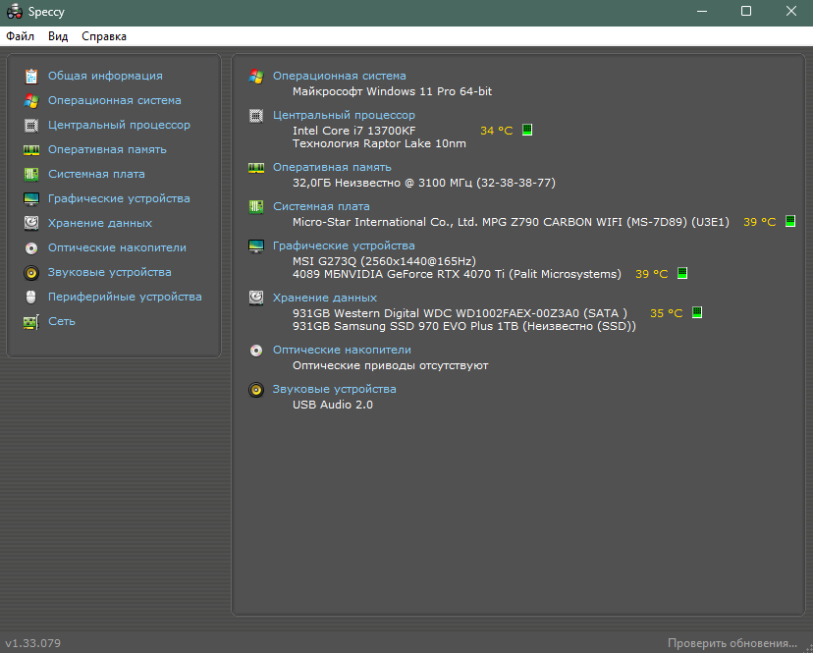Click the GeForce RTX 4070 Ti line
Viewport: 813px width, 653px height.
[457, 274]
